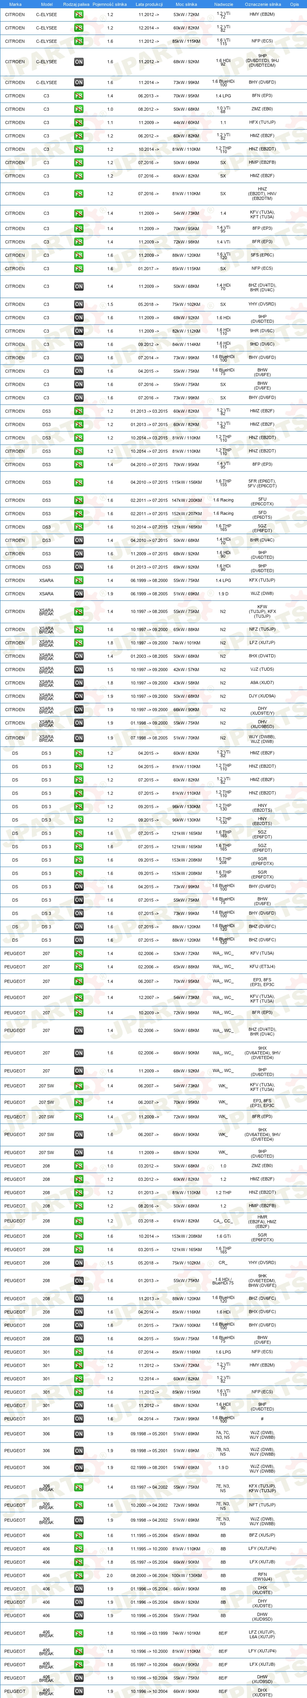Select engine code 5GZ (EP6FDT) in DS3 row

point(262,527)
